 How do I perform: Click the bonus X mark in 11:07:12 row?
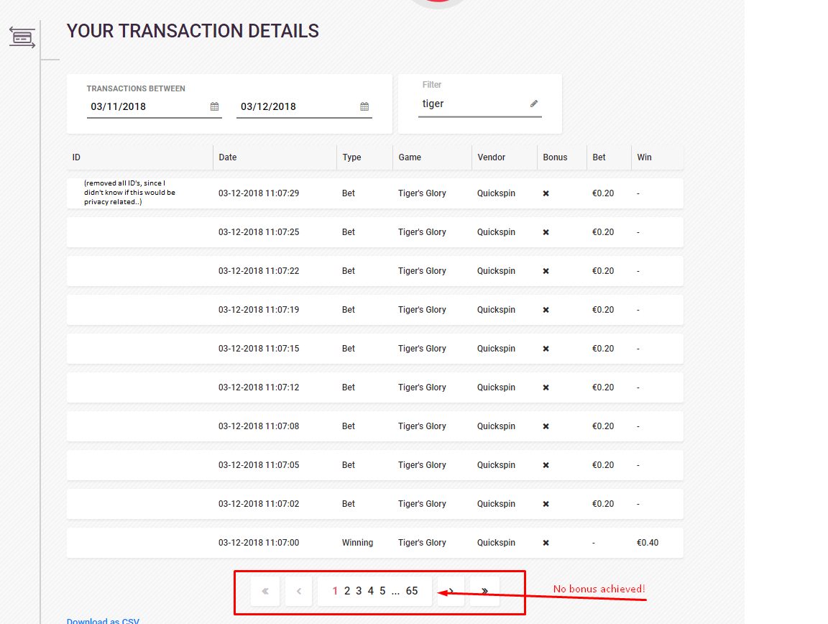pyautogui.click(x=546, y=387)
